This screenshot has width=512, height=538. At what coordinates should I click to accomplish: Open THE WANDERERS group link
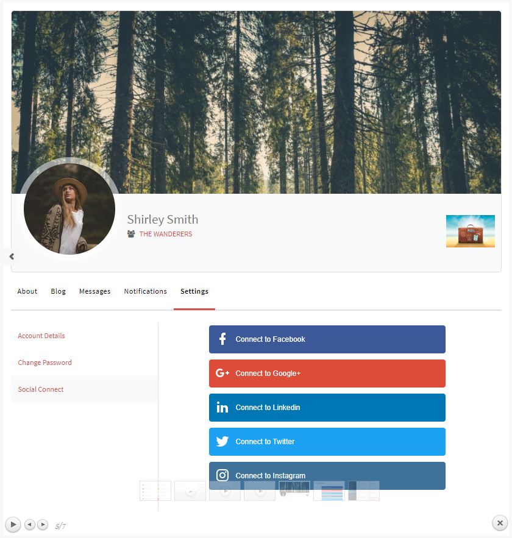coord(166,234)
